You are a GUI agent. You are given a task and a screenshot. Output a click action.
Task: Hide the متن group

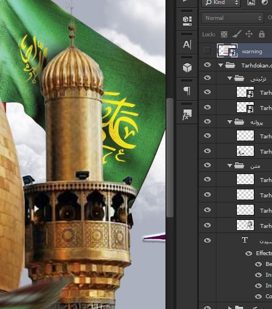[207, 165]
